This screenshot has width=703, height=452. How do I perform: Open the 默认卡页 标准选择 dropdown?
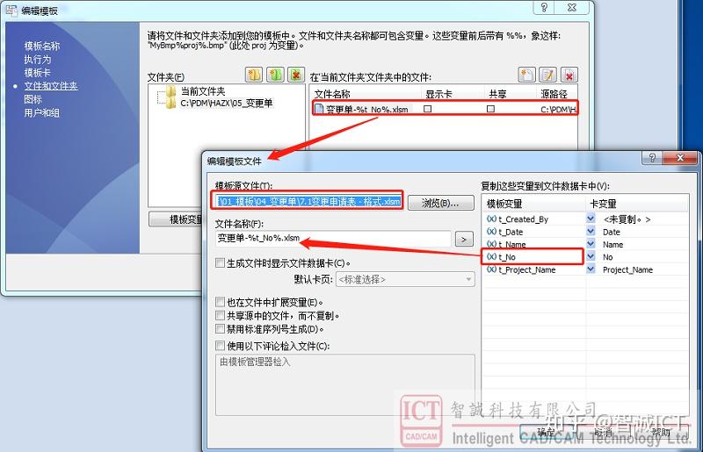pos(405,279)
